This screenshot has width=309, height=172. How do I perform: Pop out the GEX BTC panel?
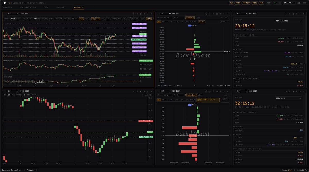point(224,14)
